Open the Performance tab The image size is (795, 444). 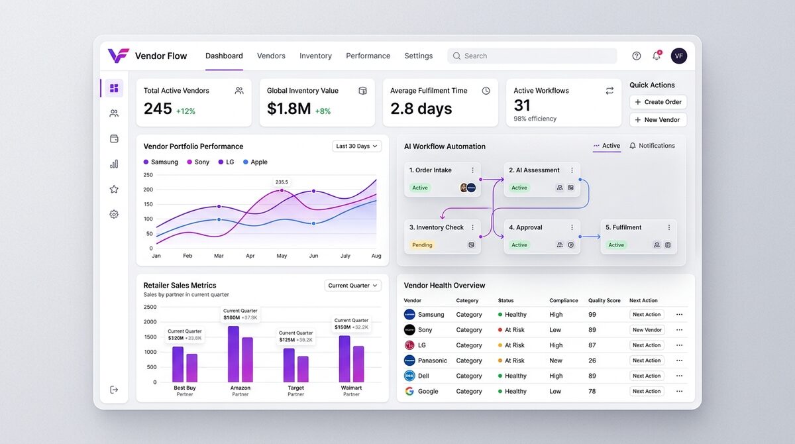368,56
